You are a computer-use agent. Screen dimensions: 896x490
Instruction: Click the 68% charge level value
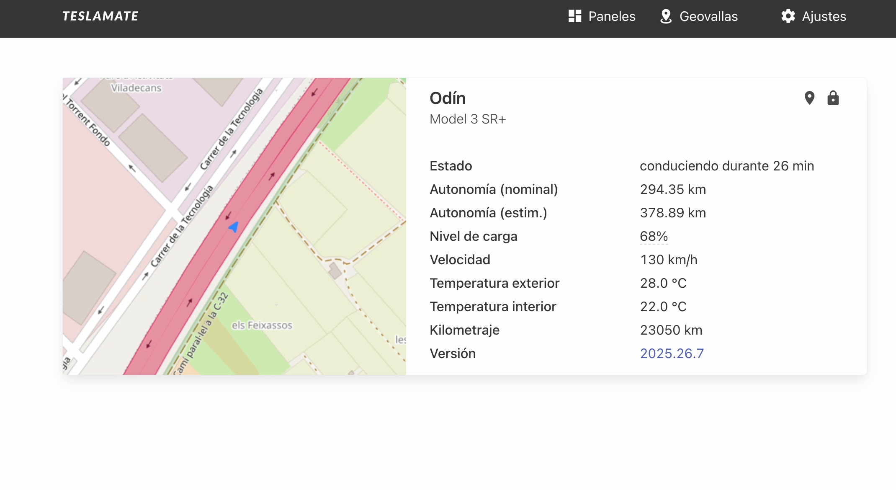(654, 236)
